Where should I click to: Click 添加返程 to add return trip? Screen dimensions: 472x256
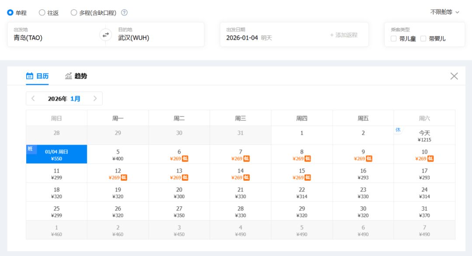coord(344,35)
